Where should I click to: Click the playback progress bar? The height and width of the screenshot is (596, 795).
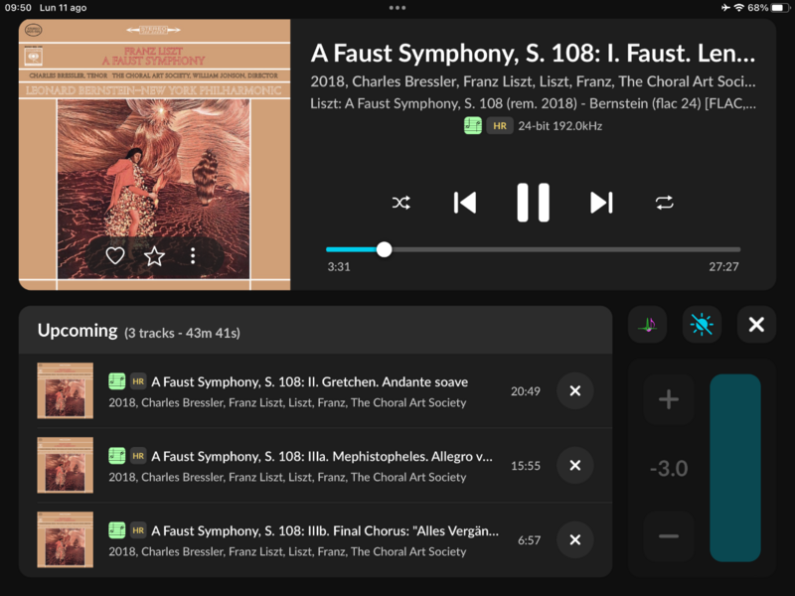pos(533,249)
